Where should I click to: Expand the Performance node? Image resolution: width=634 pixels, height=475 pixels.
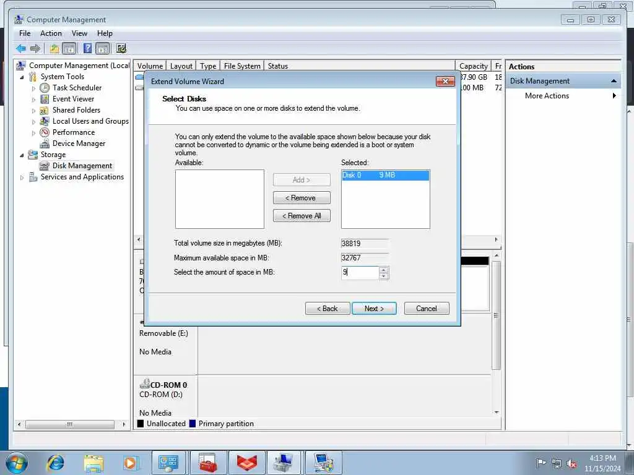33,133
